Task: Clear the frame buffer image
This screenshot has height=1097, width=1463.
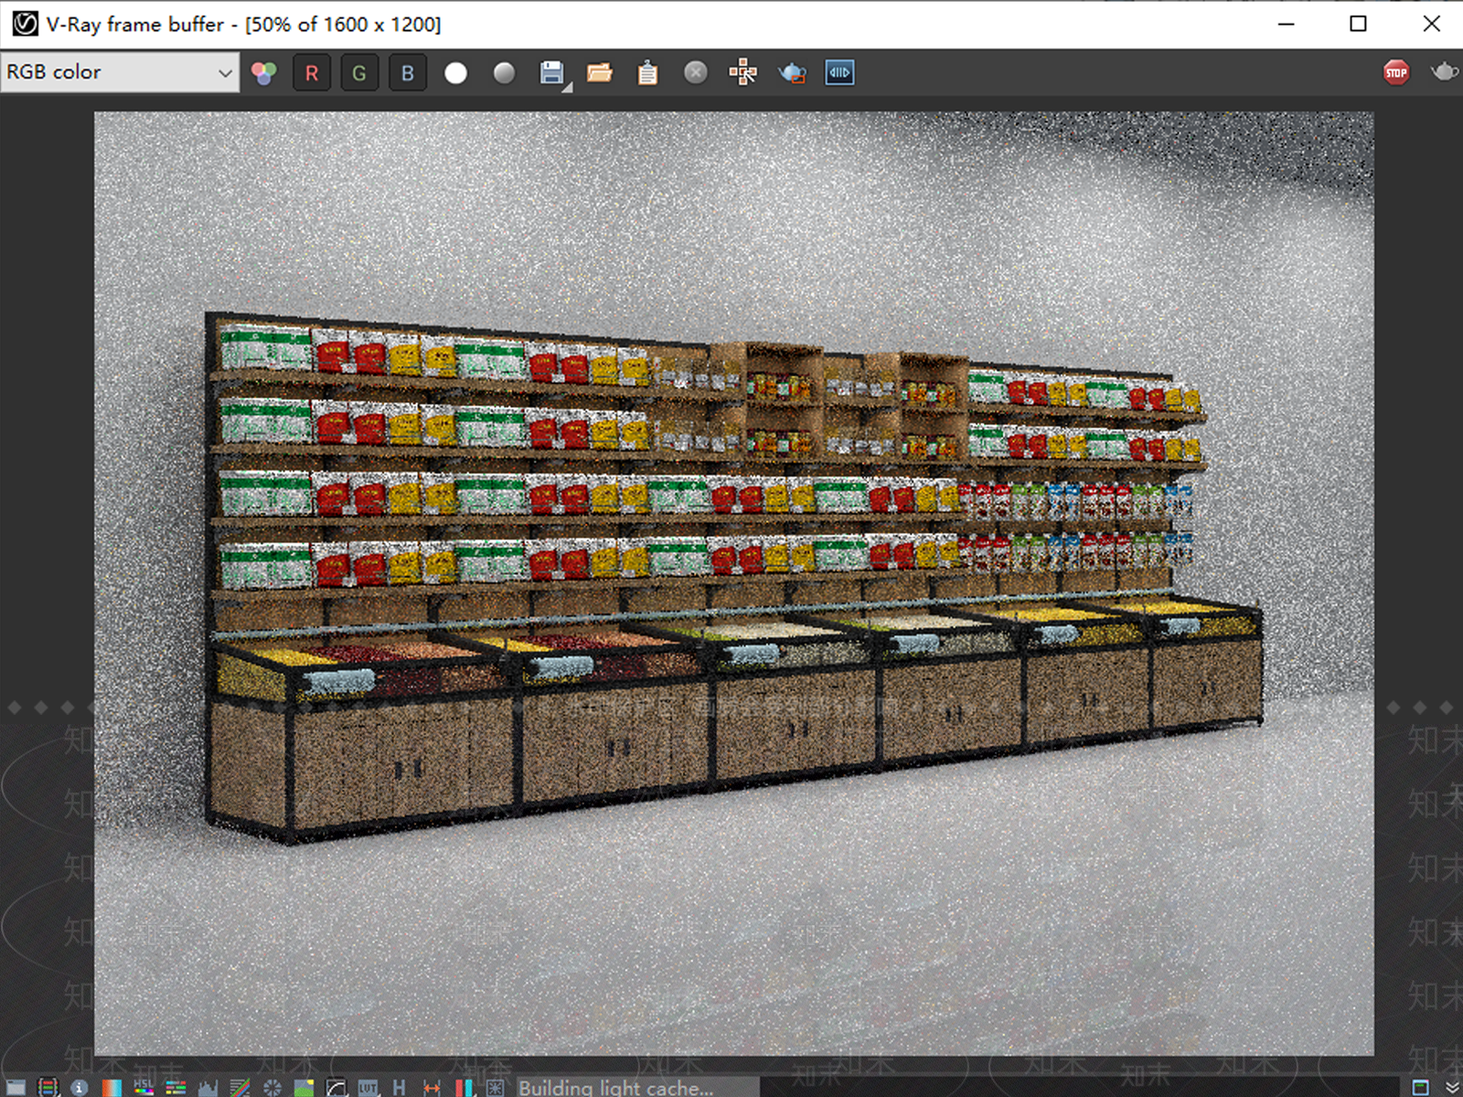Action: point(696,73)
